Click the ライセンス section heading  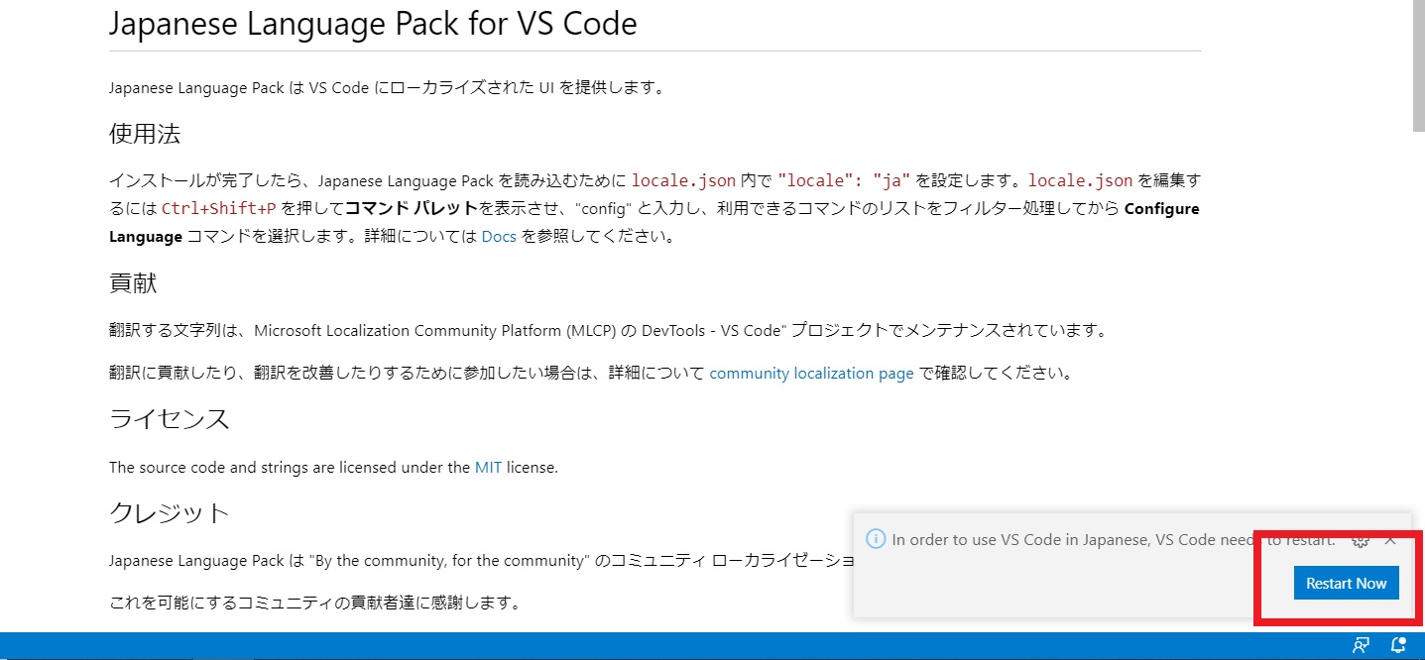169,418
